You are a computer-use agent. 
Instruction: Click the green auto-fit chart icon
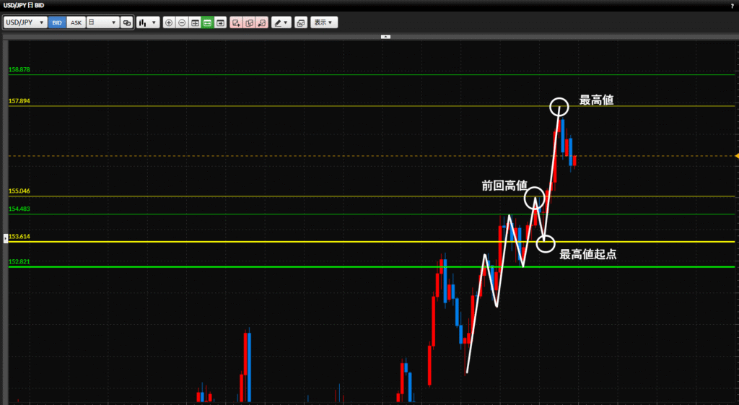(x=207, y=22)
